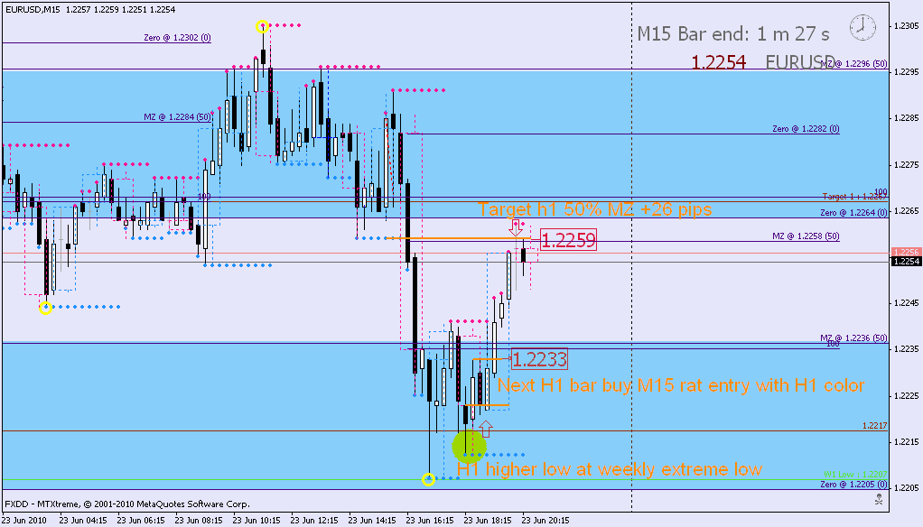Image resolution: width=923 pixels, height=527 pixels.
Task: Click the red up arrow buy signal
Action: pyautogui.click(x=486, y=429)
